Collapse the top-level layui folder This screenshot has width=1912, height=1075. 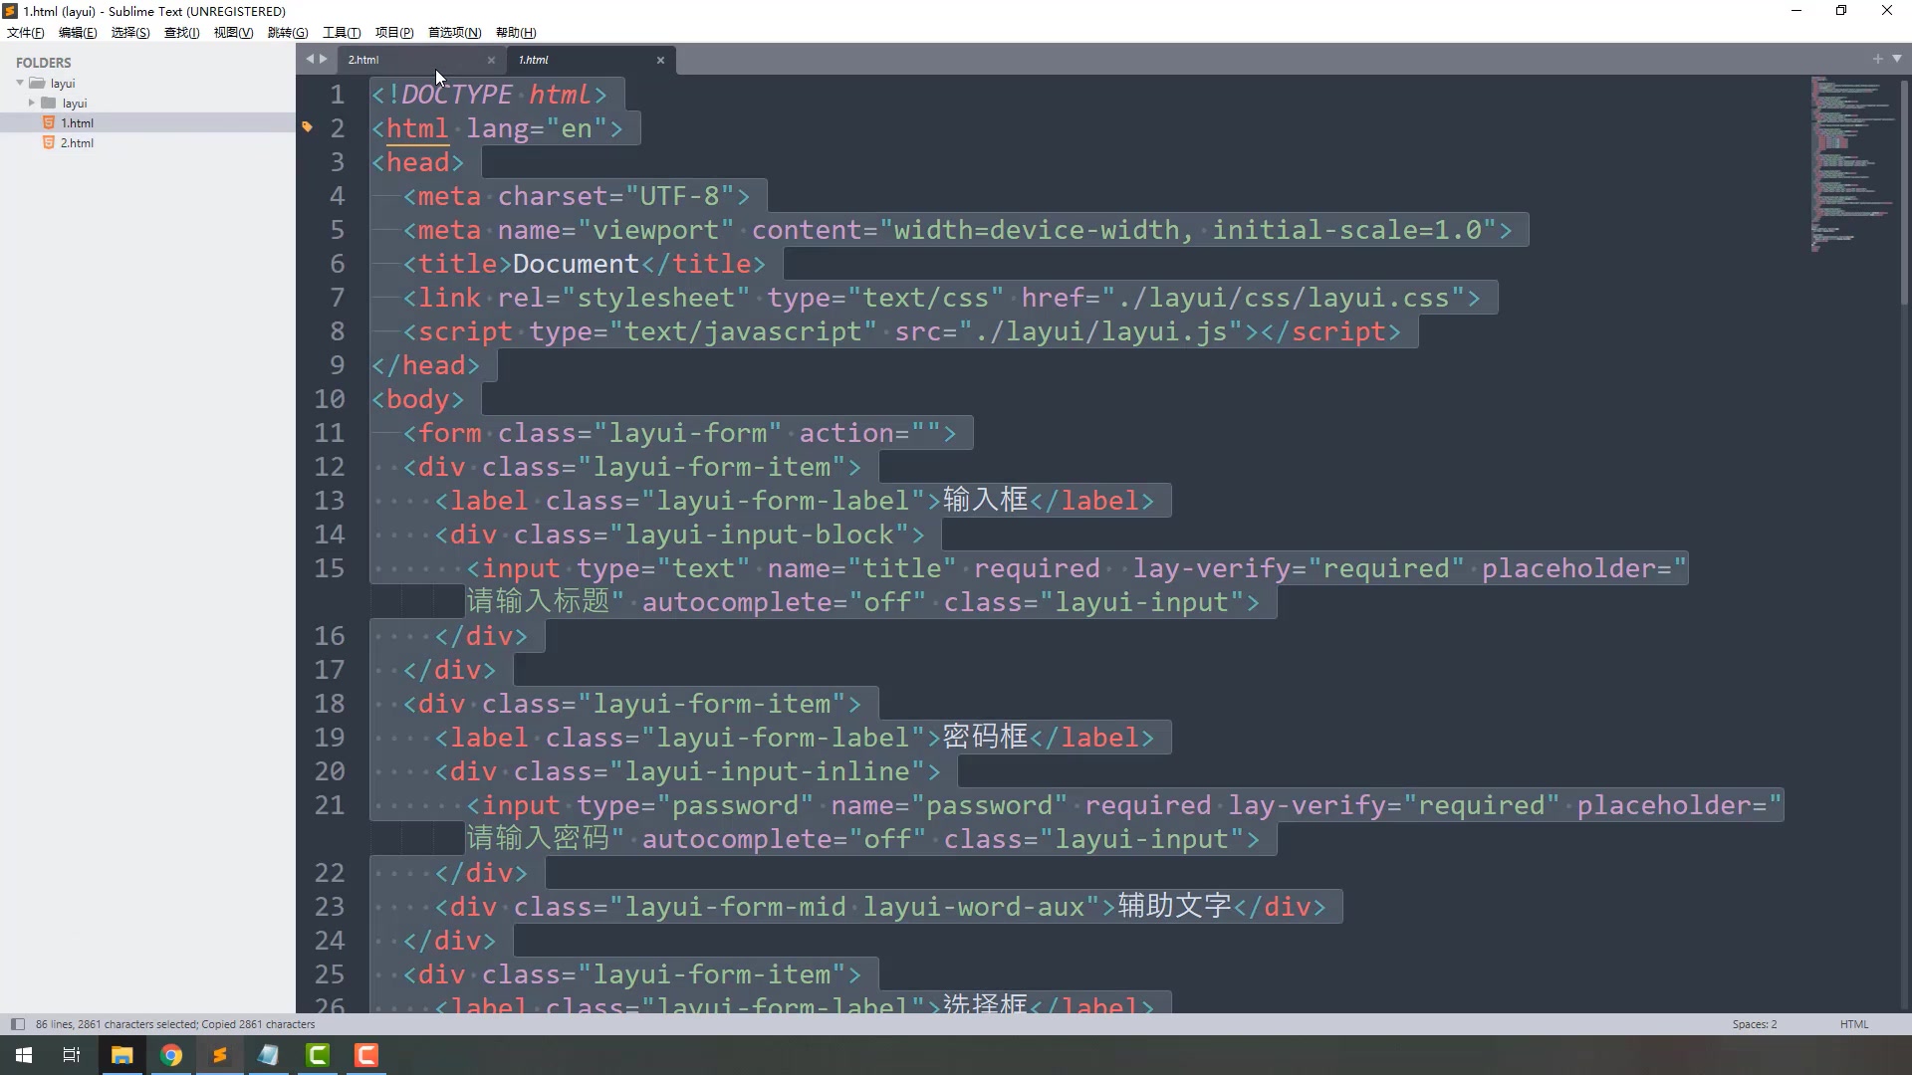click(20, 83)
